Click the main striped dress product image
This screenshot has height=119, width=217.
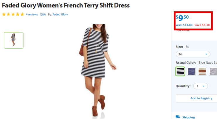click(x=98, y=71)
